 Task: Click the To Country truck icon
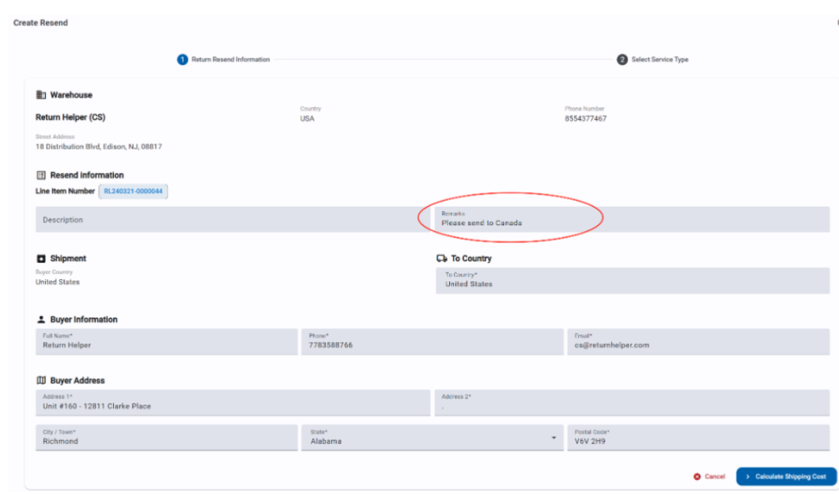point(441,259)
